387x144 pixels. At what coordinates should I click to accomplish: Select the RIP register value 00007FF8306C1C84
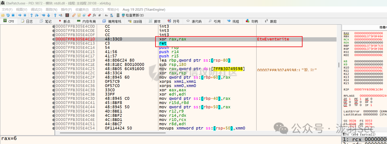pos(369,89)
